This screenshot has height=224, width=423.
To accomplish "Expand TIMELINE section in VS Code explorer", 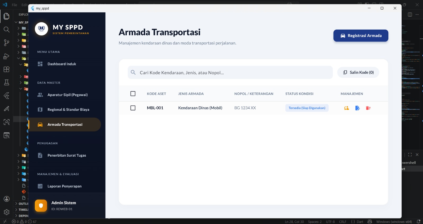I will [x=21, y=210].
